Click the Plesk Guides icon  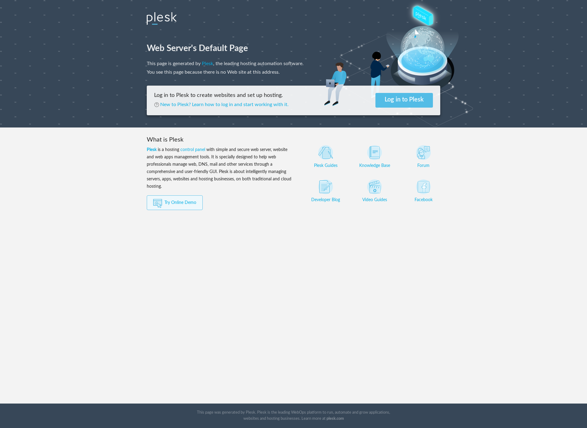click(x=325, y=152)
